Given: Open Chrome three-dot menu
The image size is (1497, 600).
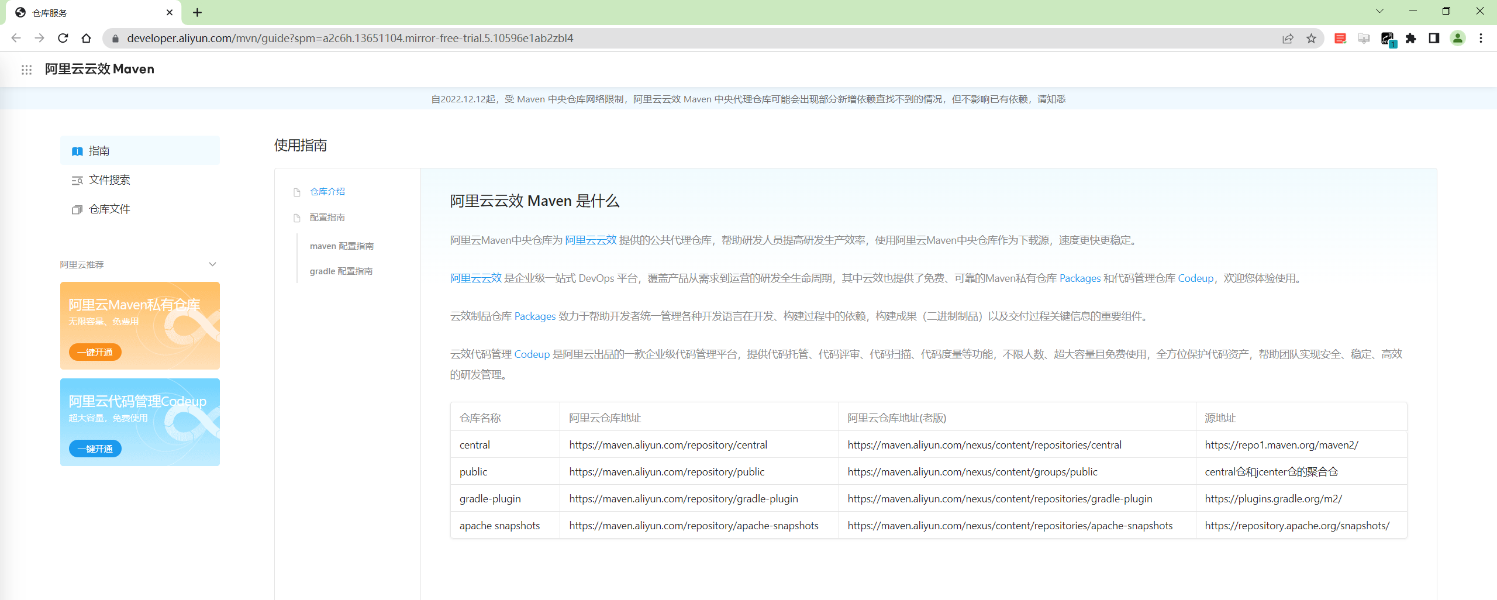Looking at the screenshot, I should [x=1481, y=39].
